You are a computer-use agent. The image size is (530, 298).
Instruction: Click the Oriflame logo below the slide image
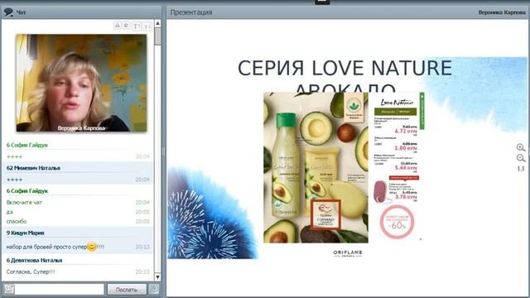[x=348, y=254]
